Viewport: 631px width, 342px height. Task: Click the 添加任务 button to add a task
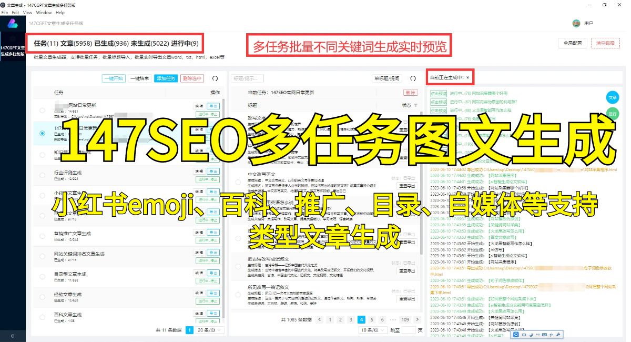tap(166, 78)
